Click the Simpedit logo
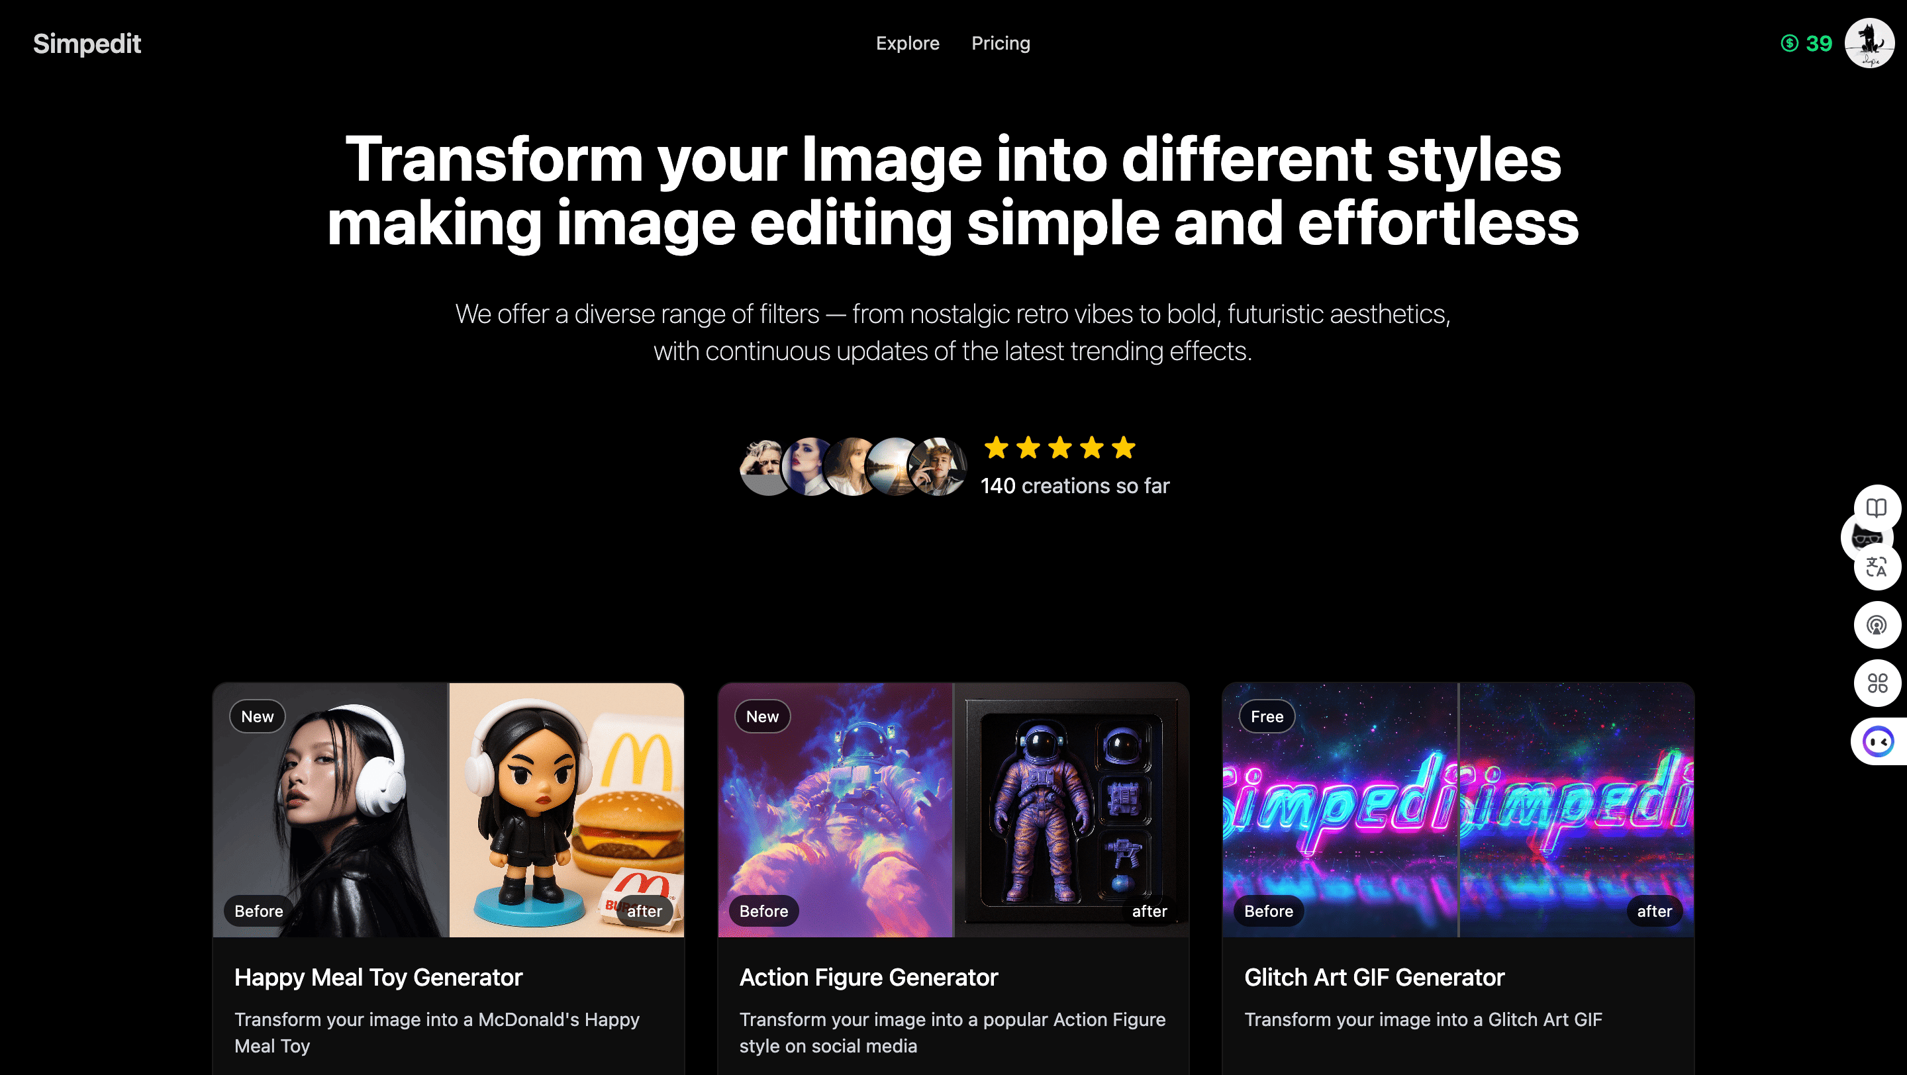This screenshot has height=1075, width=1907. click(87, 44)
